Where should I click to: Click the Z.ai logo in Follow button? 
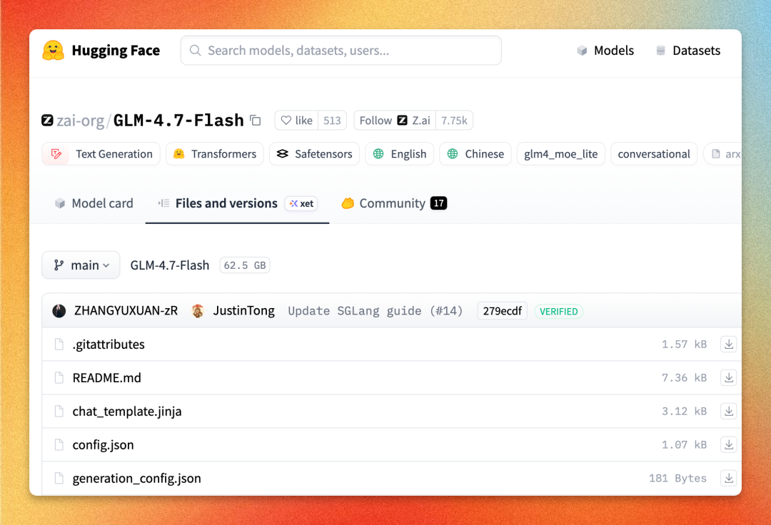tap(402, 121)
